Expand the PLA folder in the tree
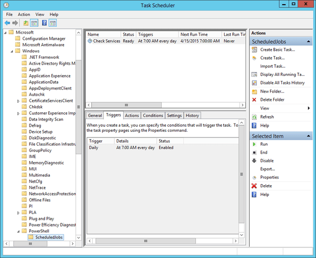316x258 pixels. [18, 213]
